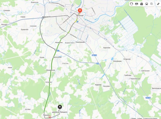161x119 pixels.
Task: Click the red destination pin in Вологда
Action: coord(80,11)
